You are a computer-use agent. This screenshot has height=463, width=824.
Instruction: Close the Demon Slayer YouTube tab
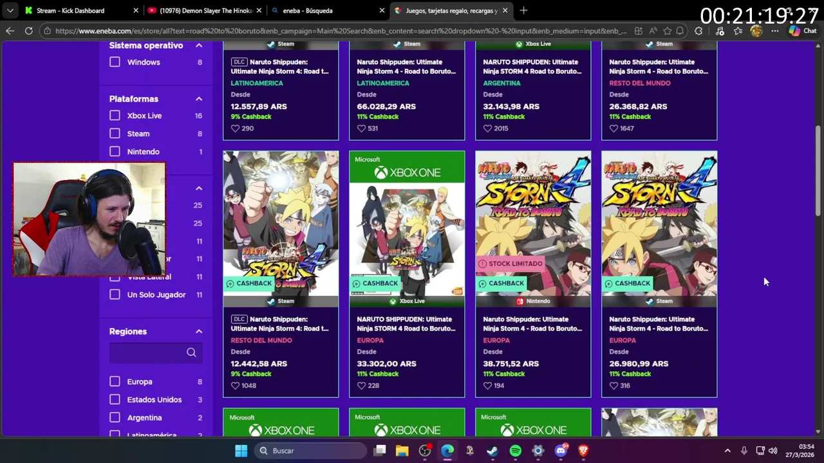pos(259,10)
